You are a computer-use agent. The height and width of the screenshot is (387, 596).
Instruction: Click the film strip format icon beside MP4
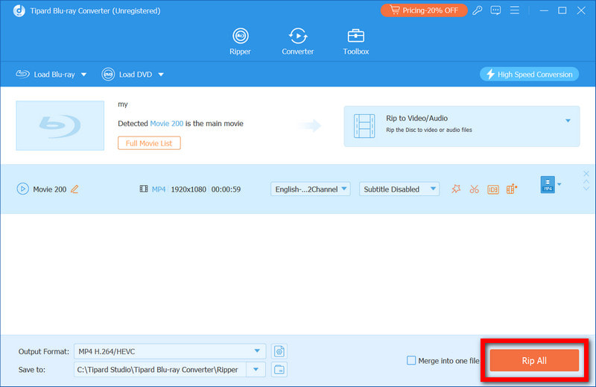point(144,189)
